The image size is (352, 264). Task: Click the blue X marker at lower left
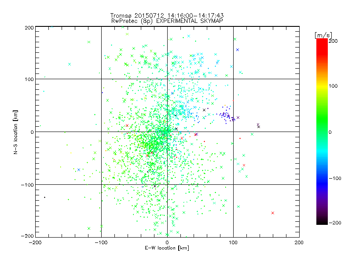click(79, 170)
